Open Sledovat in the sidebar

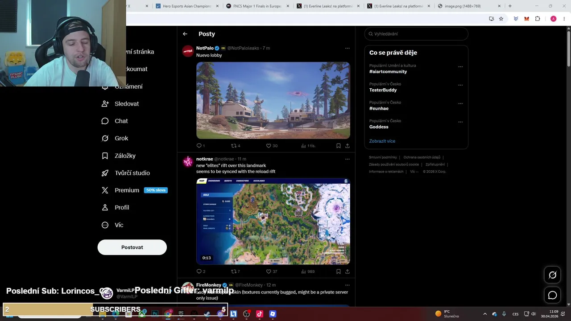tap(120, 104)
